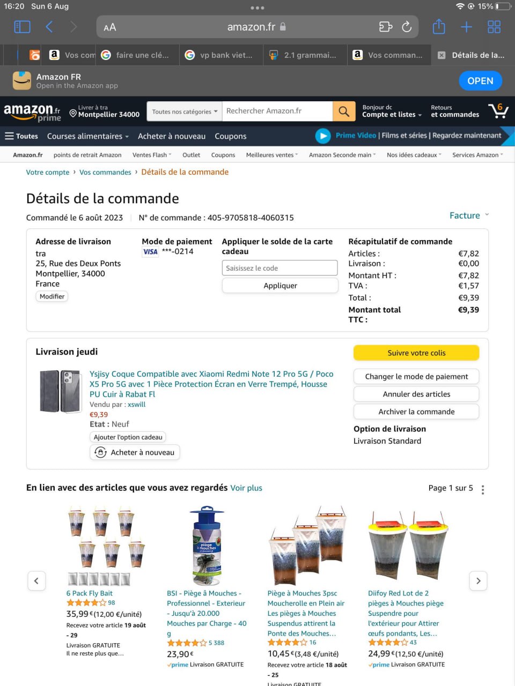
Task: Add a new tab with plus icon
Action: (466, 27)
